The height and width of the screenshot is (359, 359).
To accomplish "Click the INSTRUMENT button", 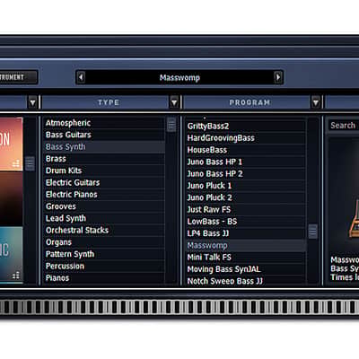I will [x=19, y=77].
